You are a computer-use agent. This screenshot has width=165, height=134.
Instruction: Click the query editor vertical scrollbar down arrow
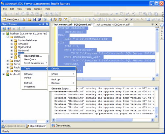tap(157, 75)
